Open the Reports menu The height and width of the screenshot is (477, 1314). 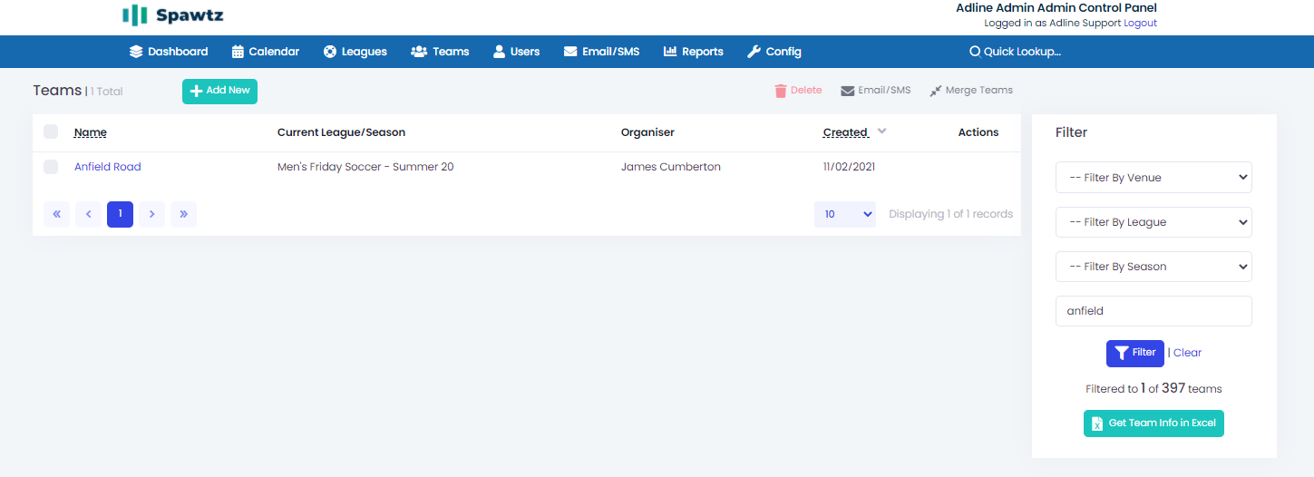point(694,52)
